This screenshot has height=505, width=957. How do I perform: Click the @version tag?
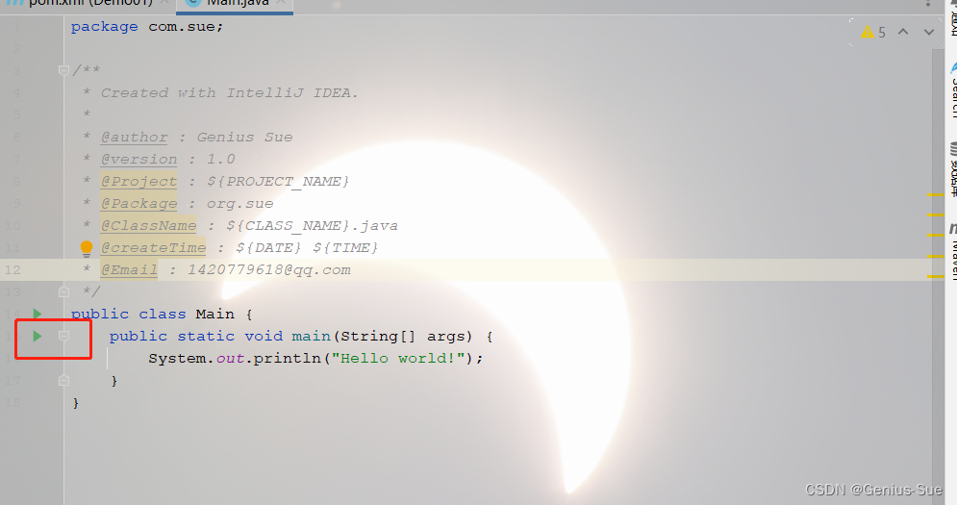(139, 160)
